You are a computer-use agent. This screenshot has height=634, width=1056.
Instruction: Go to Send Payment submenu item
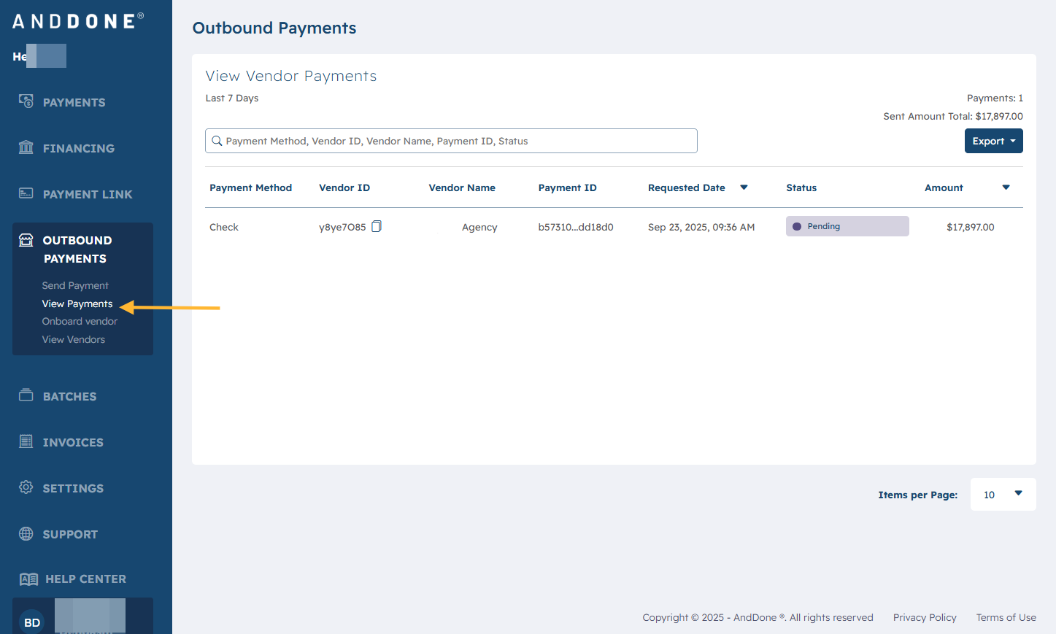click(75, 285)
